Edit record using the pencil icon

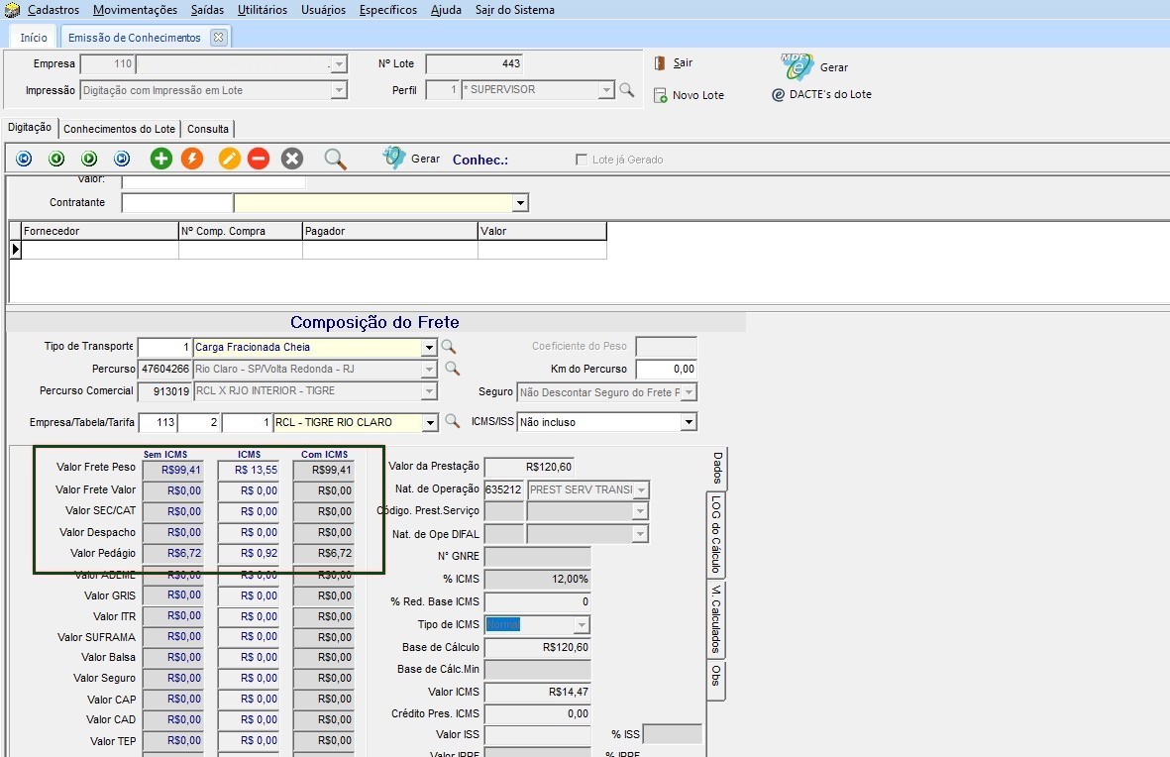230,159
